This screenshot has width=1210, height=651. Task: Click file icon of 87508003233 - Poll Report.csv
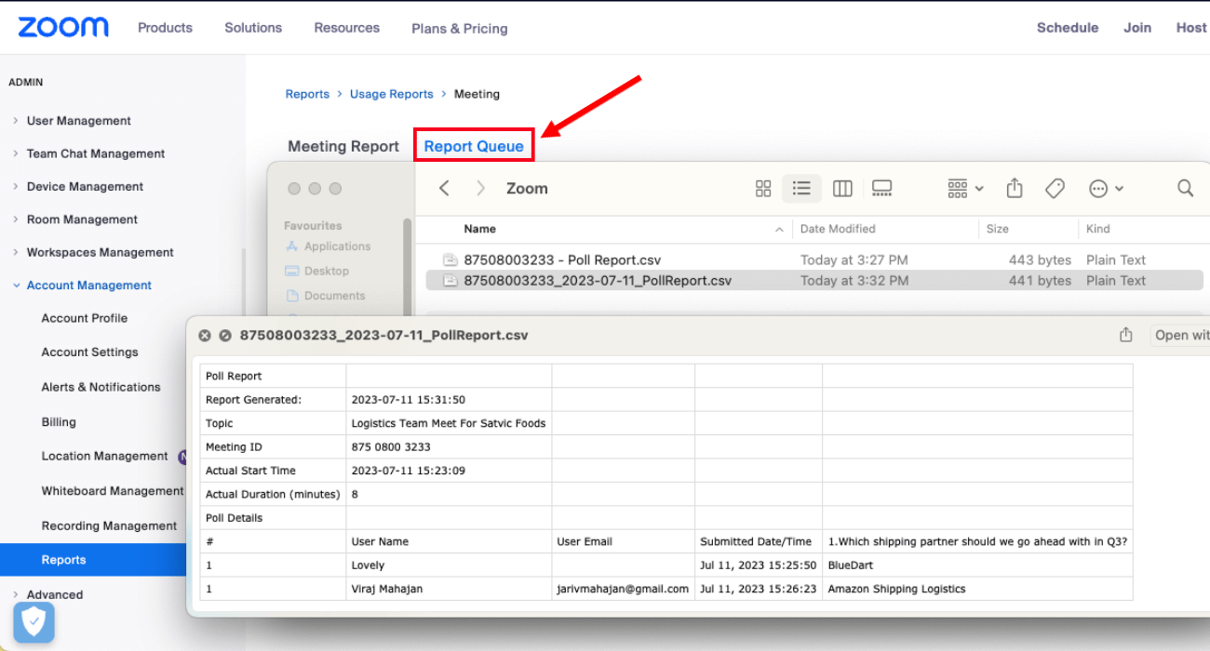(x=450, y=260)
